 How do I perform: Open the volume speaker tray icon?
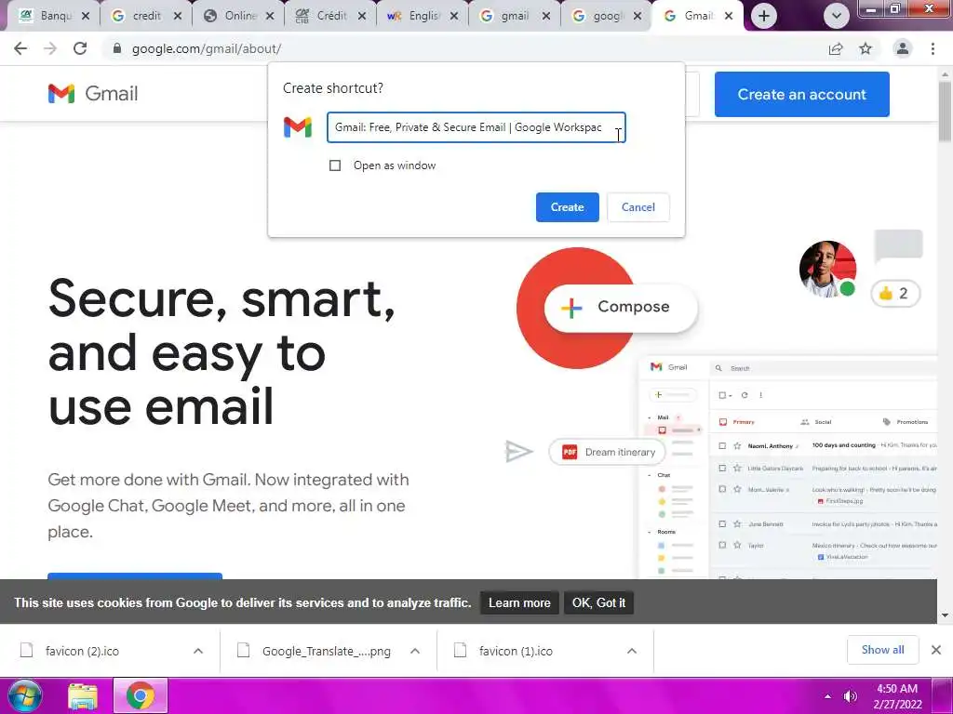(x=851, y=696)
